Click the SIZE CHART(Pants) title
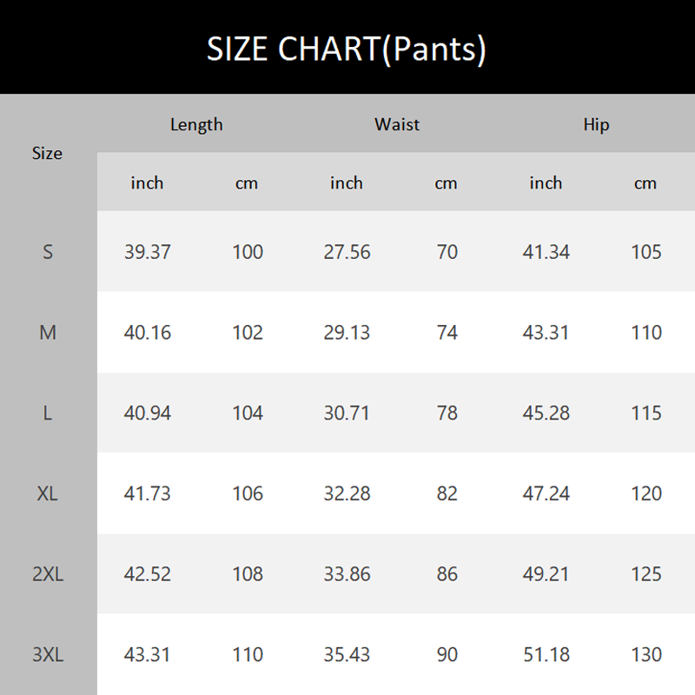 (347, 50)
